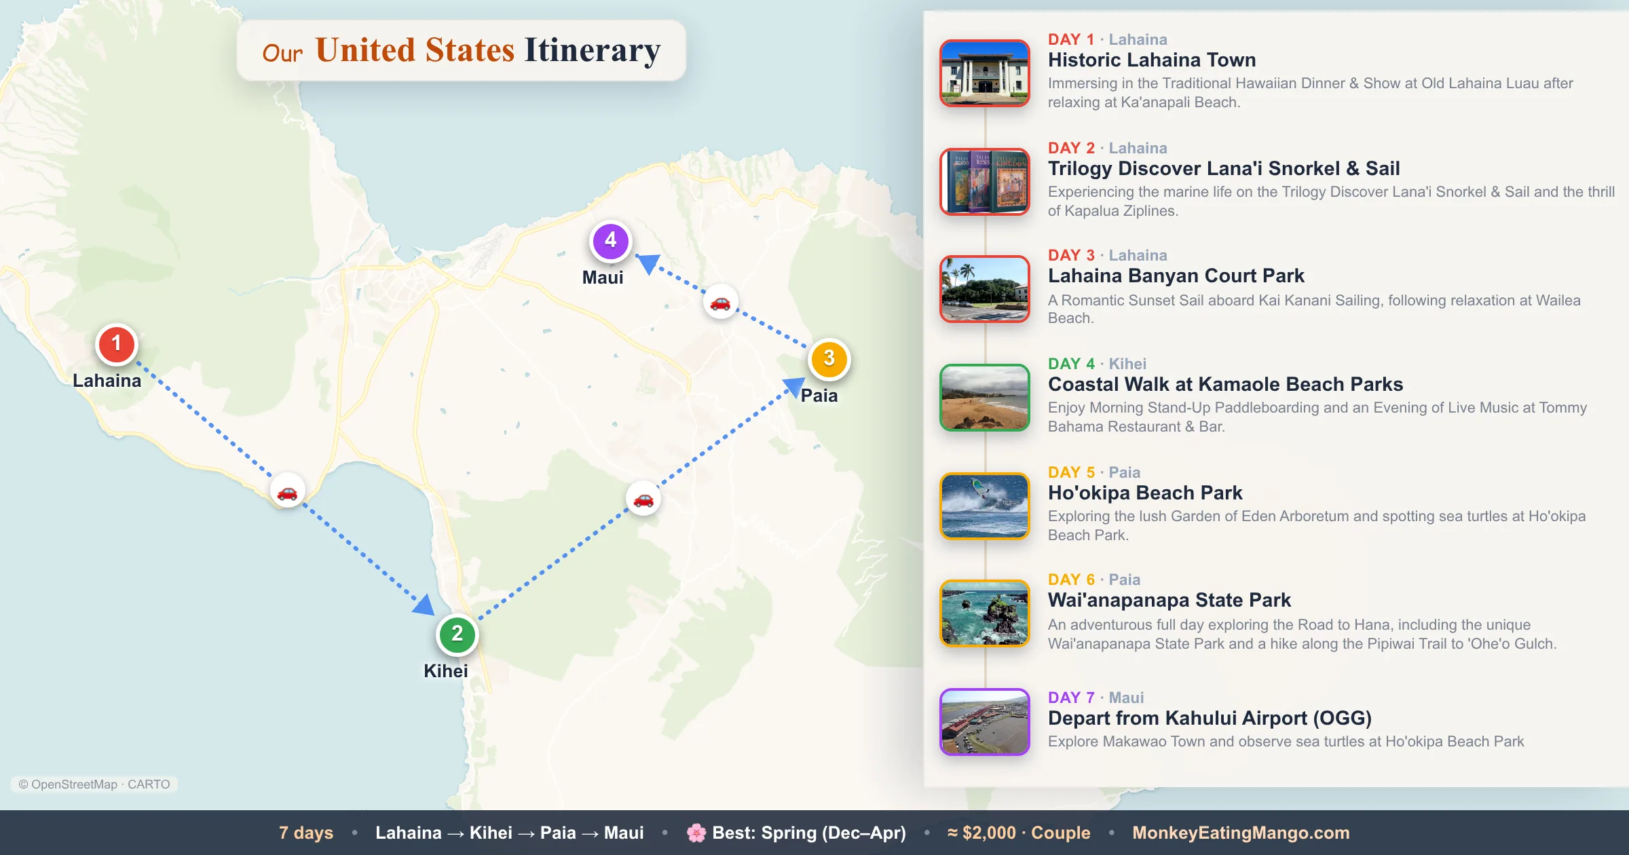1629x855 pixels.
Task: Click the red Lahaina map marker numbered 1
Action: coord(117,344)
